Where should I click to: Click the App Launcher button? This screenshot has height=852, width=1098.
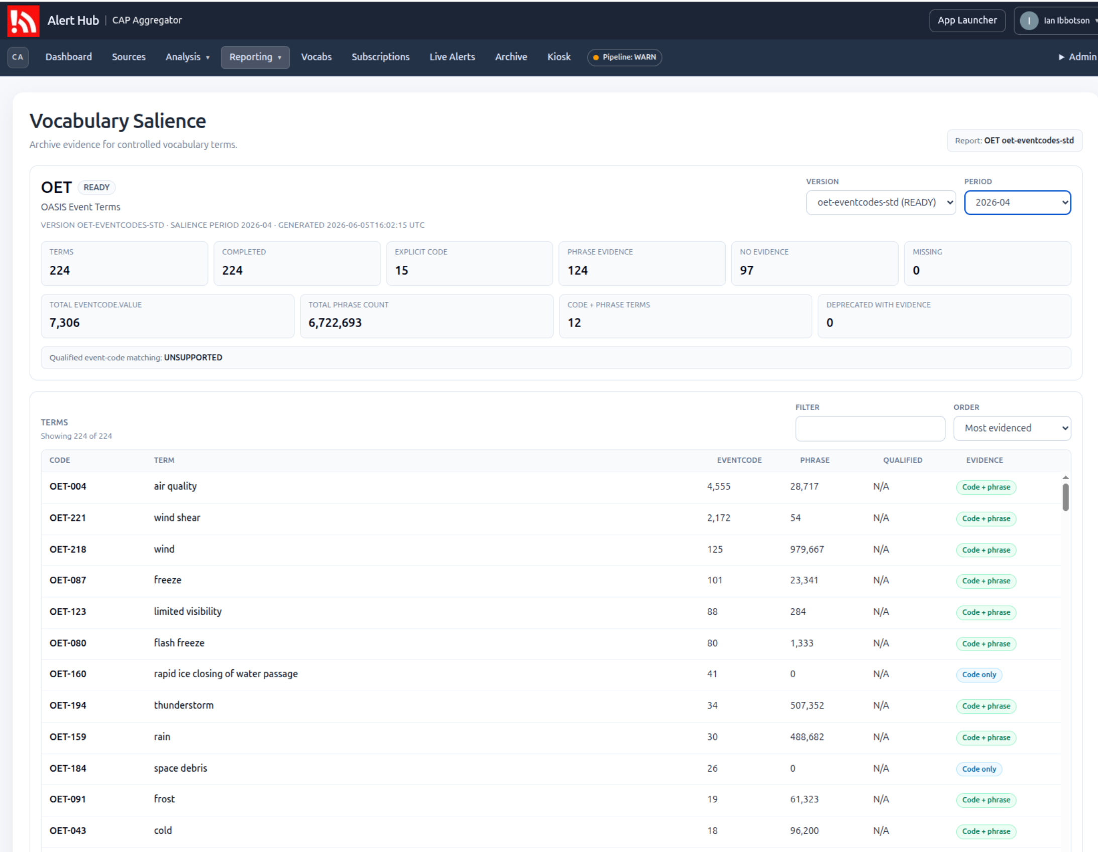tap(967, 21)
